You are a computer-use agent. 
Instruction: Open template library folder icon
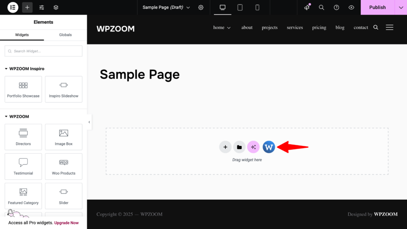[x=239, y=147]
